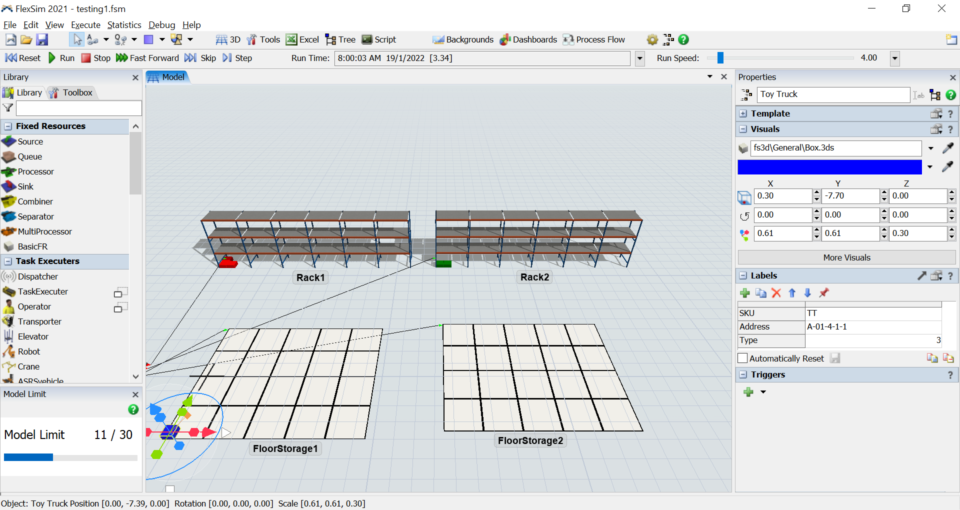960x510 pixels.
Task: Click the Process Flow toolbar icon
Action: point(594,39)
